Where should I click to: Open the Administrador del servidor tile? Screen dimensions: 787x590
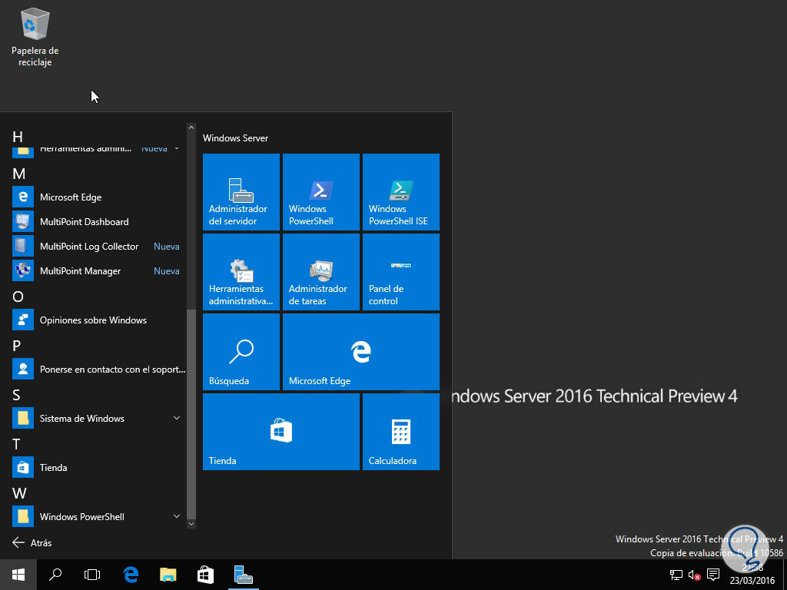pos(241,192)
